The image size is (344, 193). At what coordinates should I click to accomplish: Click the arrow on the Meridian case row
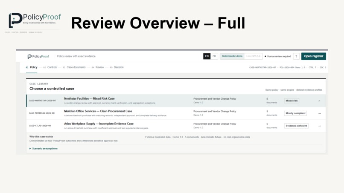coord(319,113)
